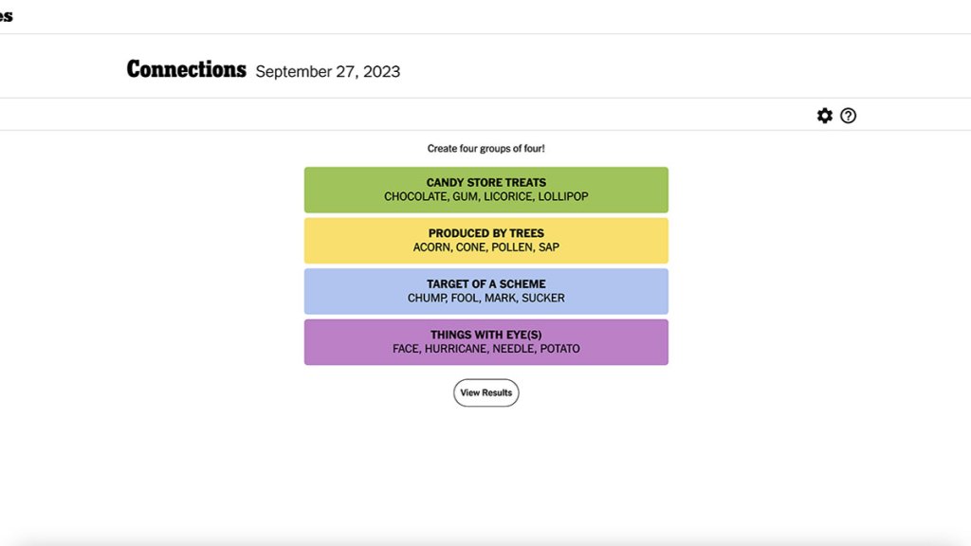The image size is (971, 546).
Task: Click the word POTATO in the purple group
Action: (x=559, y=349)
